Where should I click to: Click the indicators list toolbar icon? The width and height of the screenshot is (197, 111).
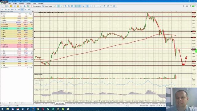(83, 6)
